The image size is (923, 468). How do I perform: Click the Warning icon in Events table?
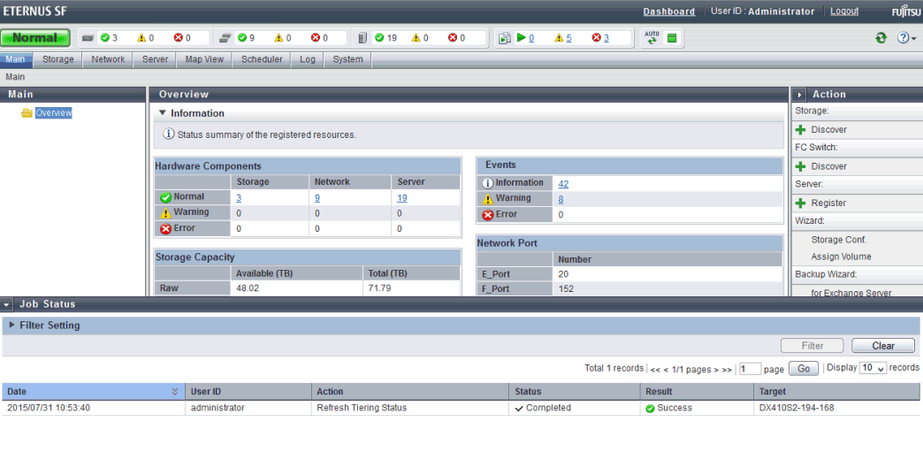coord(487,199)
